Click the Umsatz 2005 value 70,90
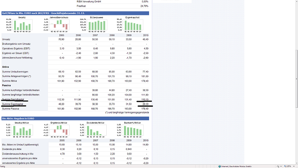This screenshot has height=168, width=298. (x=61, y=39)
